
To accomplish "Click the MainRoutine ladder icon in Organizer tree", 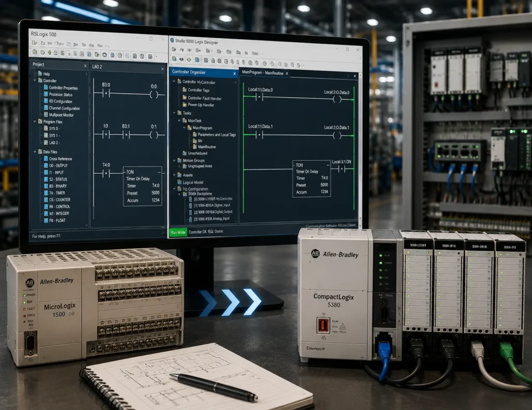I will click(195, 146).
